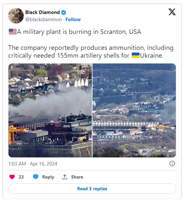Click the blue verified badge icon
The width and height of the screenshot is (184, 201).
pos(63,12)
